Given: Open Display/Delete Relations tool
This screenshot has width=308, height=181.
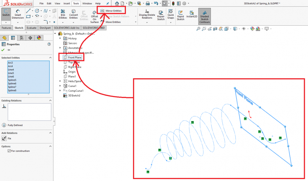Looking at the screenshot, I should pos(147,14).
